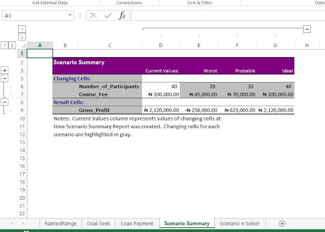Select the Course_Fee label cell
325x232 pixels.
[x=93, y=95]
